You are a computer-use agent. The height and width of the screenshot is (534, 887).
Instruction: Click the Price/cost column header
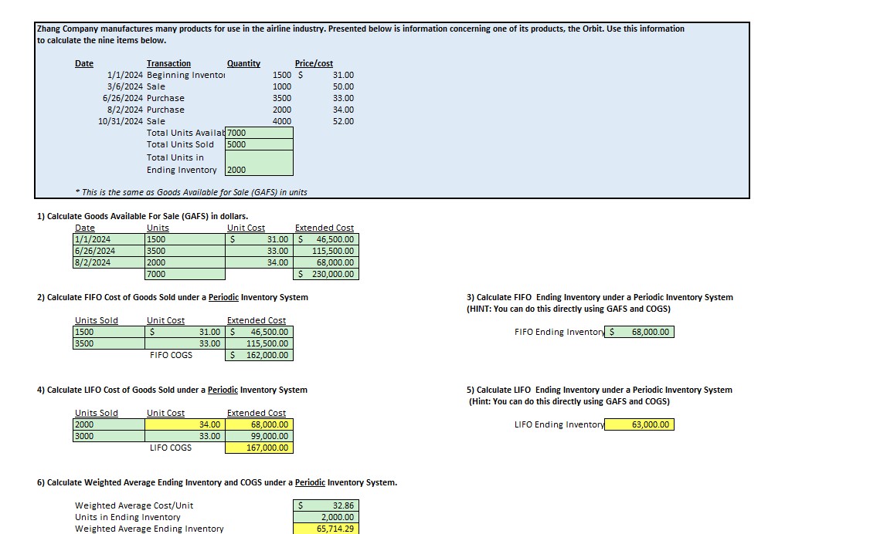point(314,63)
